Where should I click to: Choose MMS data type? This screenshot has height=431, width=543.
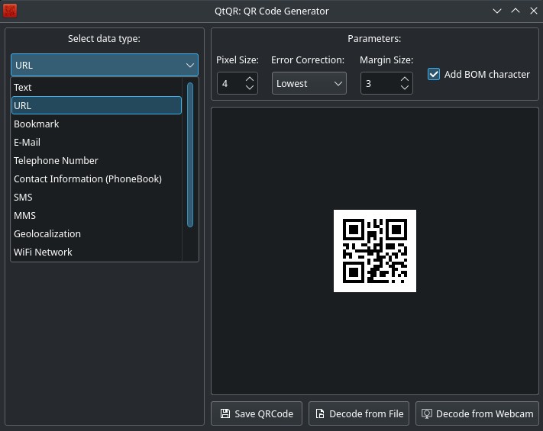point(96,215)
